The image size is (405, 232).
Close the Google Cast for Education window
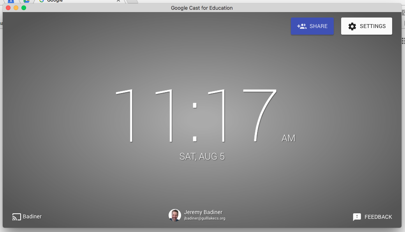(x=8, y=8)
